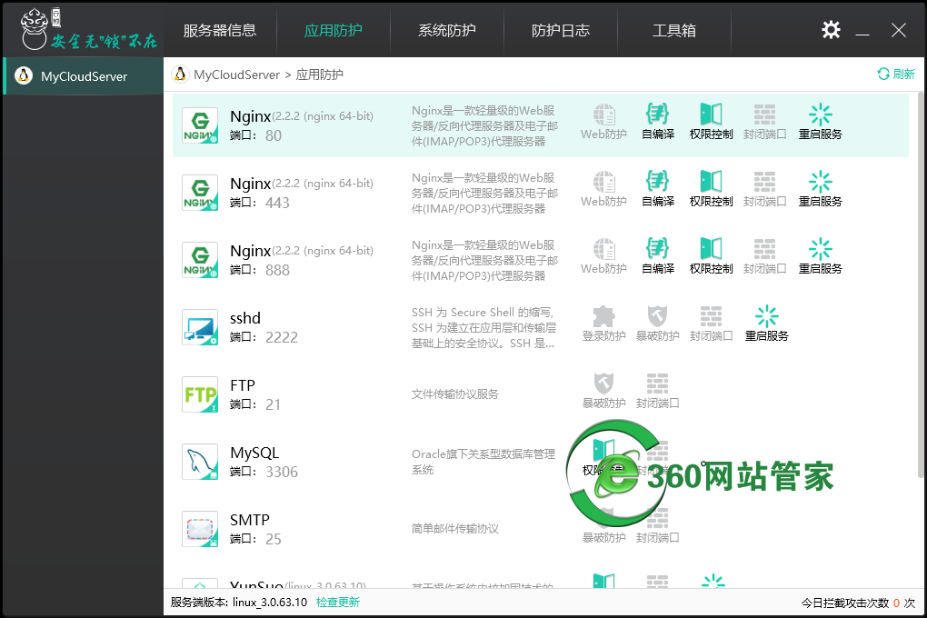Click the sshd name text
Screen dimensions: 927x618
click(x=244, y=318)
